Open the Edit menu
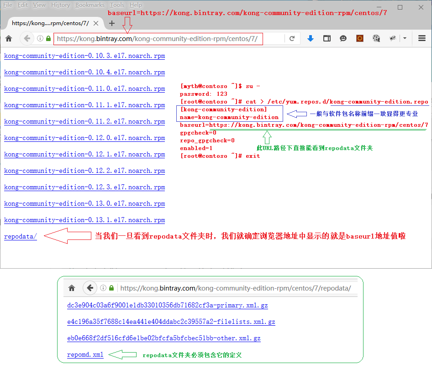 coord(22,5)
